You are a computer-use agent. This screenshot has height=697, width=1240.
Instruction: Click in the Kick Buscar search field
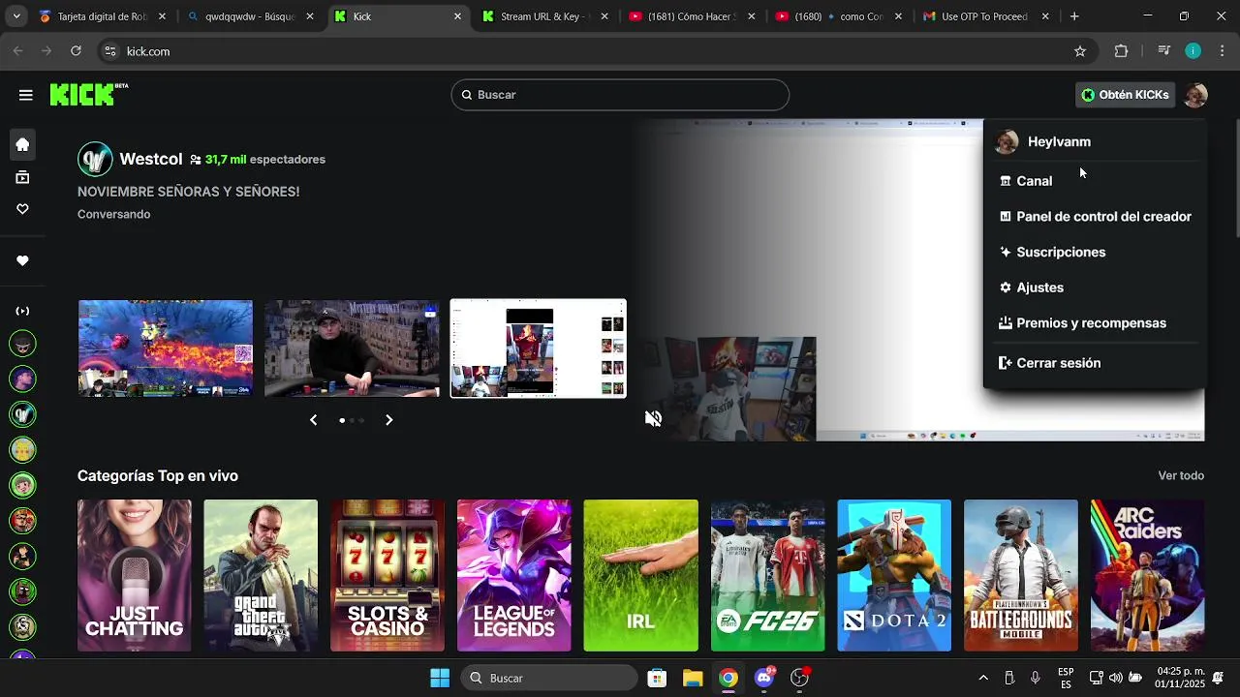(620, 95)
